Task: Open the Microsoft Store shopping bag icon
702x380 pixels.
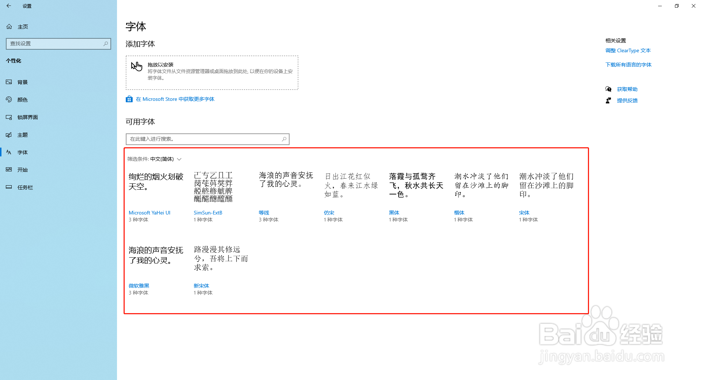Action: 129,99
